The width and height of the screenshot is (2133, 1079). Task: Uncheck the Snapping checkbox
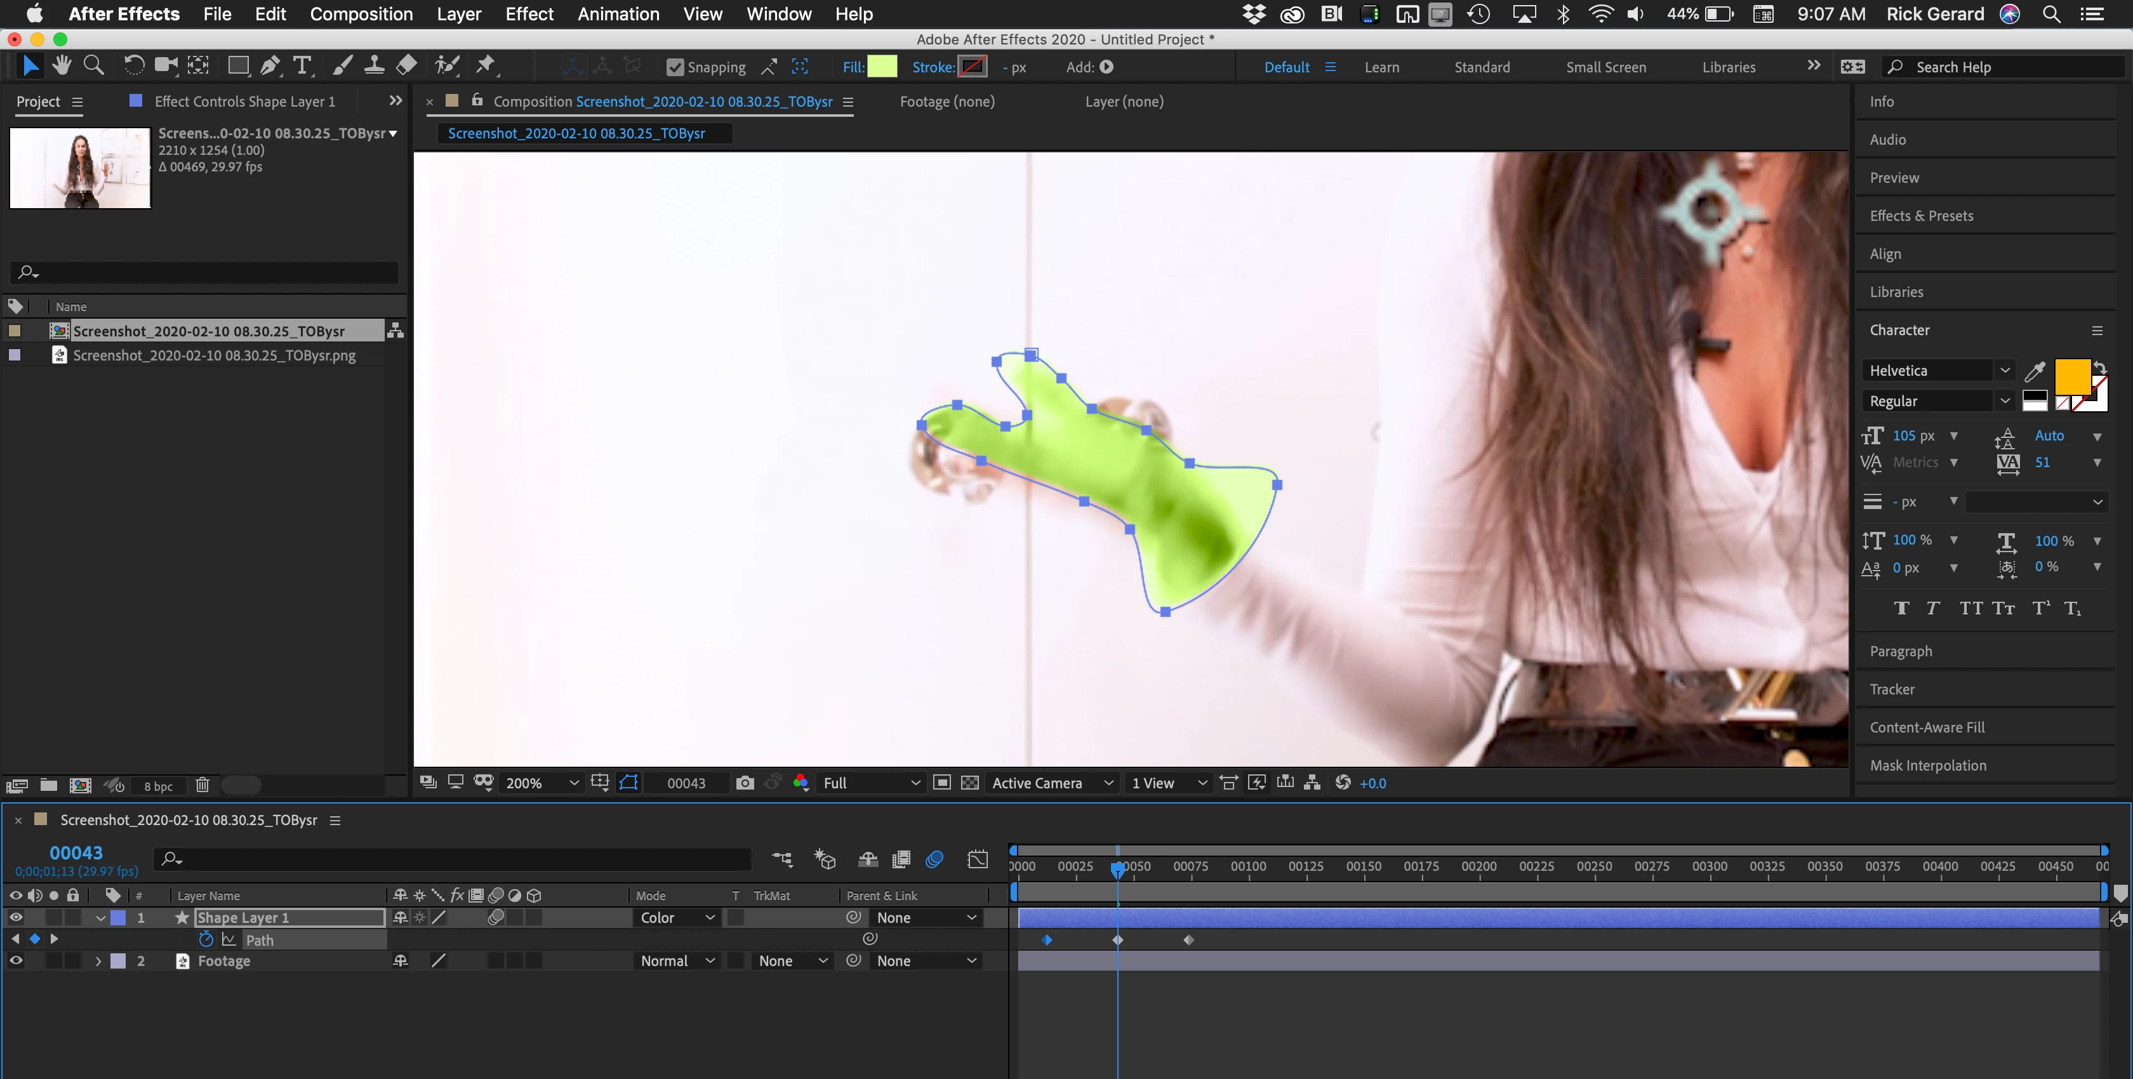pos(675,68)
